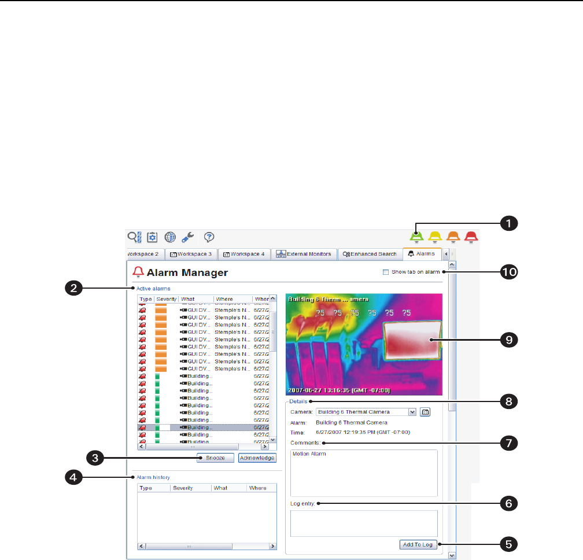The width and height of the screenshot is (583, 560).
Task: Open the External Monitors tab
Action: 304,254
